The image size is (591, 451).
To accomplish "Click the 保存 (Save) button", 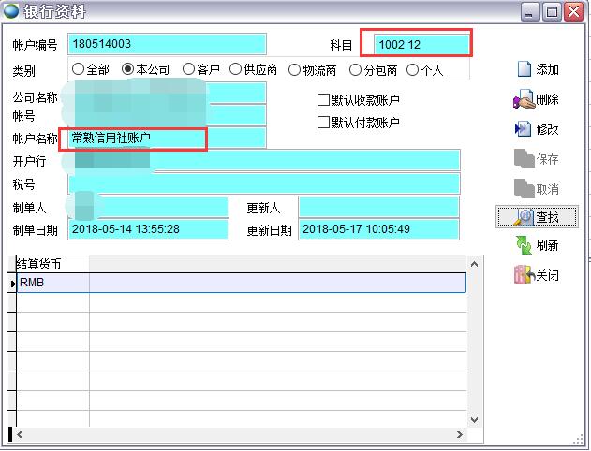I will 537,160.
